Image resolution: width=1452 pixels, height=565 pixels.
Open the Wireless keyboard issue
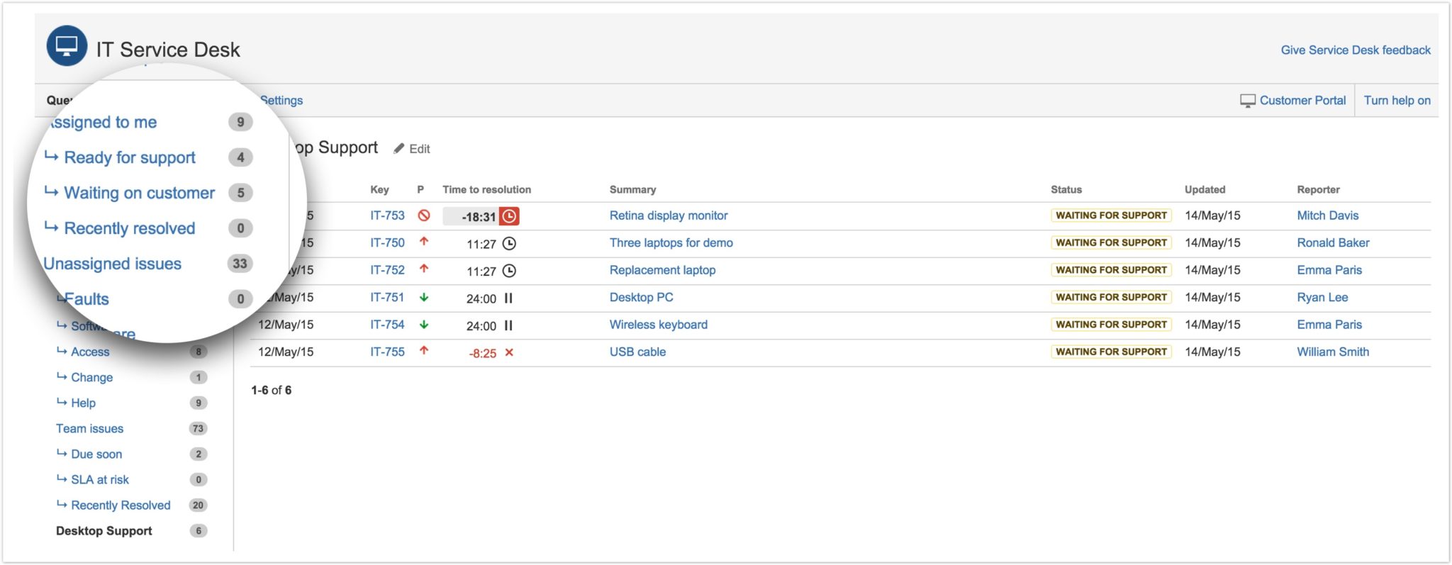pos(659,325)
